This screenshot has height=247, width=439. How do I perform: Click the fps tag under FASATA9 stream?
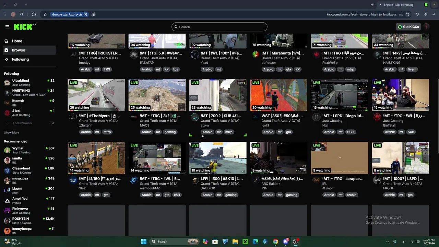pyautogui.click(x=176, y=69)
